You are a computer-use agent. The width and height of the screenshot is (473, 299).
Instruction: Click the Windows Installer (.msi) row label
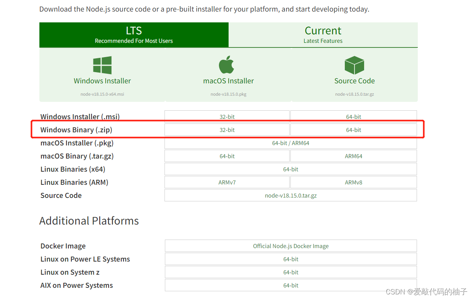80,117
